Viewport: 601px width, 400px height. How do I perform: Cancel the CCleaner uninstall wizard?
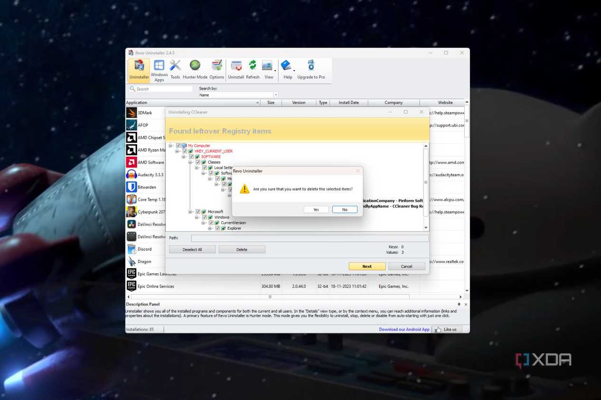[x=406, y=266]
